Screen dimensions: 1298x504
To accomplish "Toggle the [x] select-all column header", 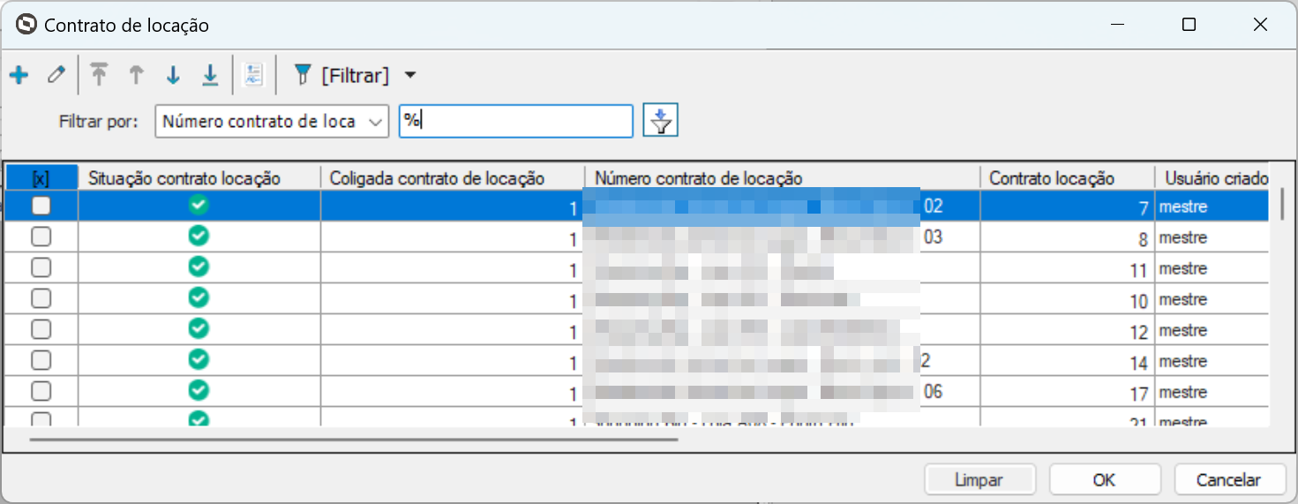I will [x=41, y=178].
